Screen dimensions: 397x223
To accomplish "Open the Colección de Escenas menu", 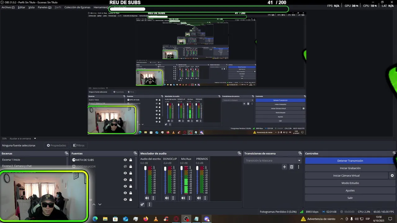I will tap(77, 7).
